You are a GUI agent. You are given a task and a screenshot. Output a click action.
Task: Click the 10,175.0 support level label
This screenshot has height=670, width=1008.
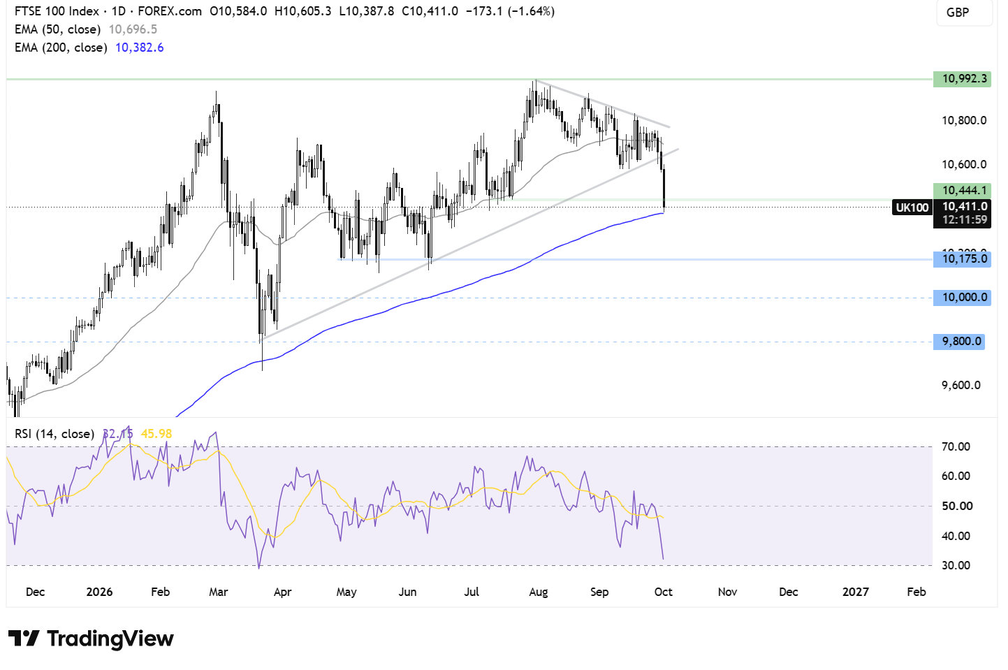[x=962, y=259]
